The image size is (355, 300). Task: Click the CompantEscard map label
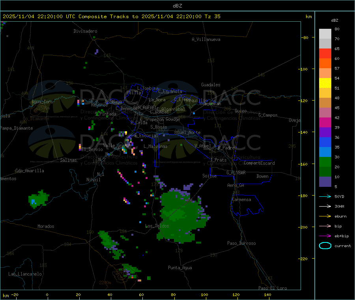(x=259, y=163)
